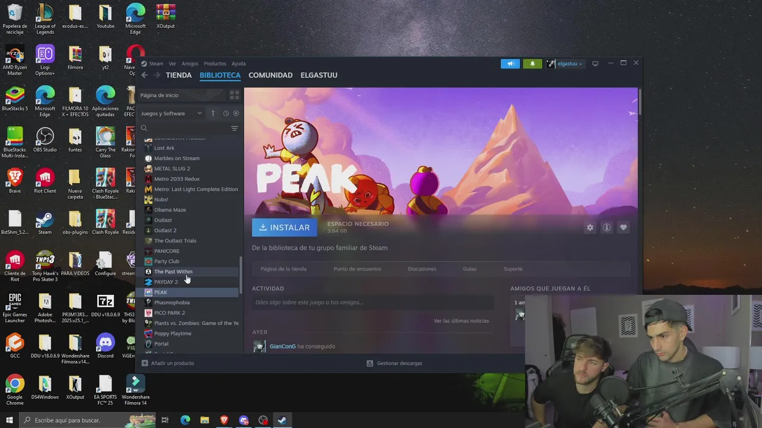Image resolution: width=762 pixels, height=428 pixels.
Task: Open the COMUNIDAD tab
Action: 270,75
